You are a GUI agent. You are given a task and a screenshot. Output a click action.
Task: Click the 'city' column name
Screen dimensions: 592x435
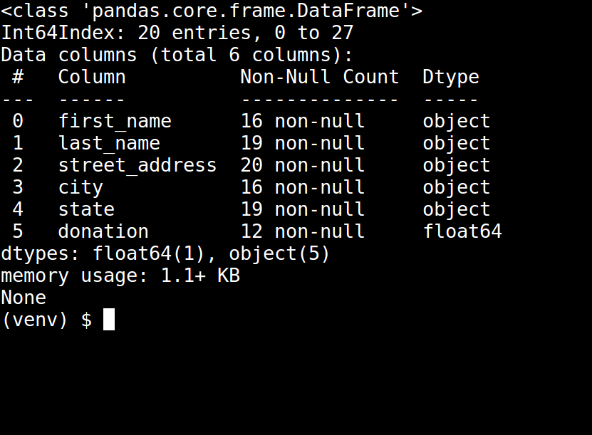click(81, 187)
